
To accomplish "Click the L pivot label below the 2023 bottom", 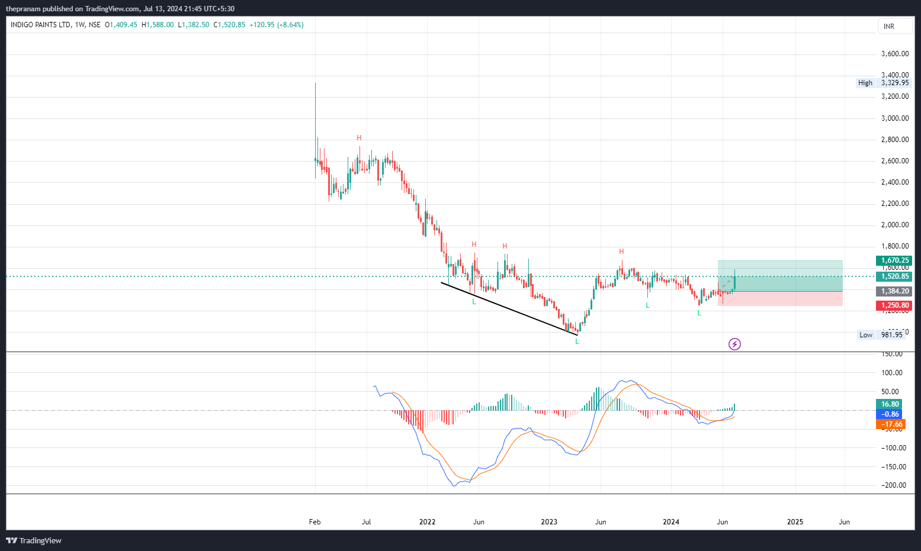I will pyautogui.click(x=577, y=341).
